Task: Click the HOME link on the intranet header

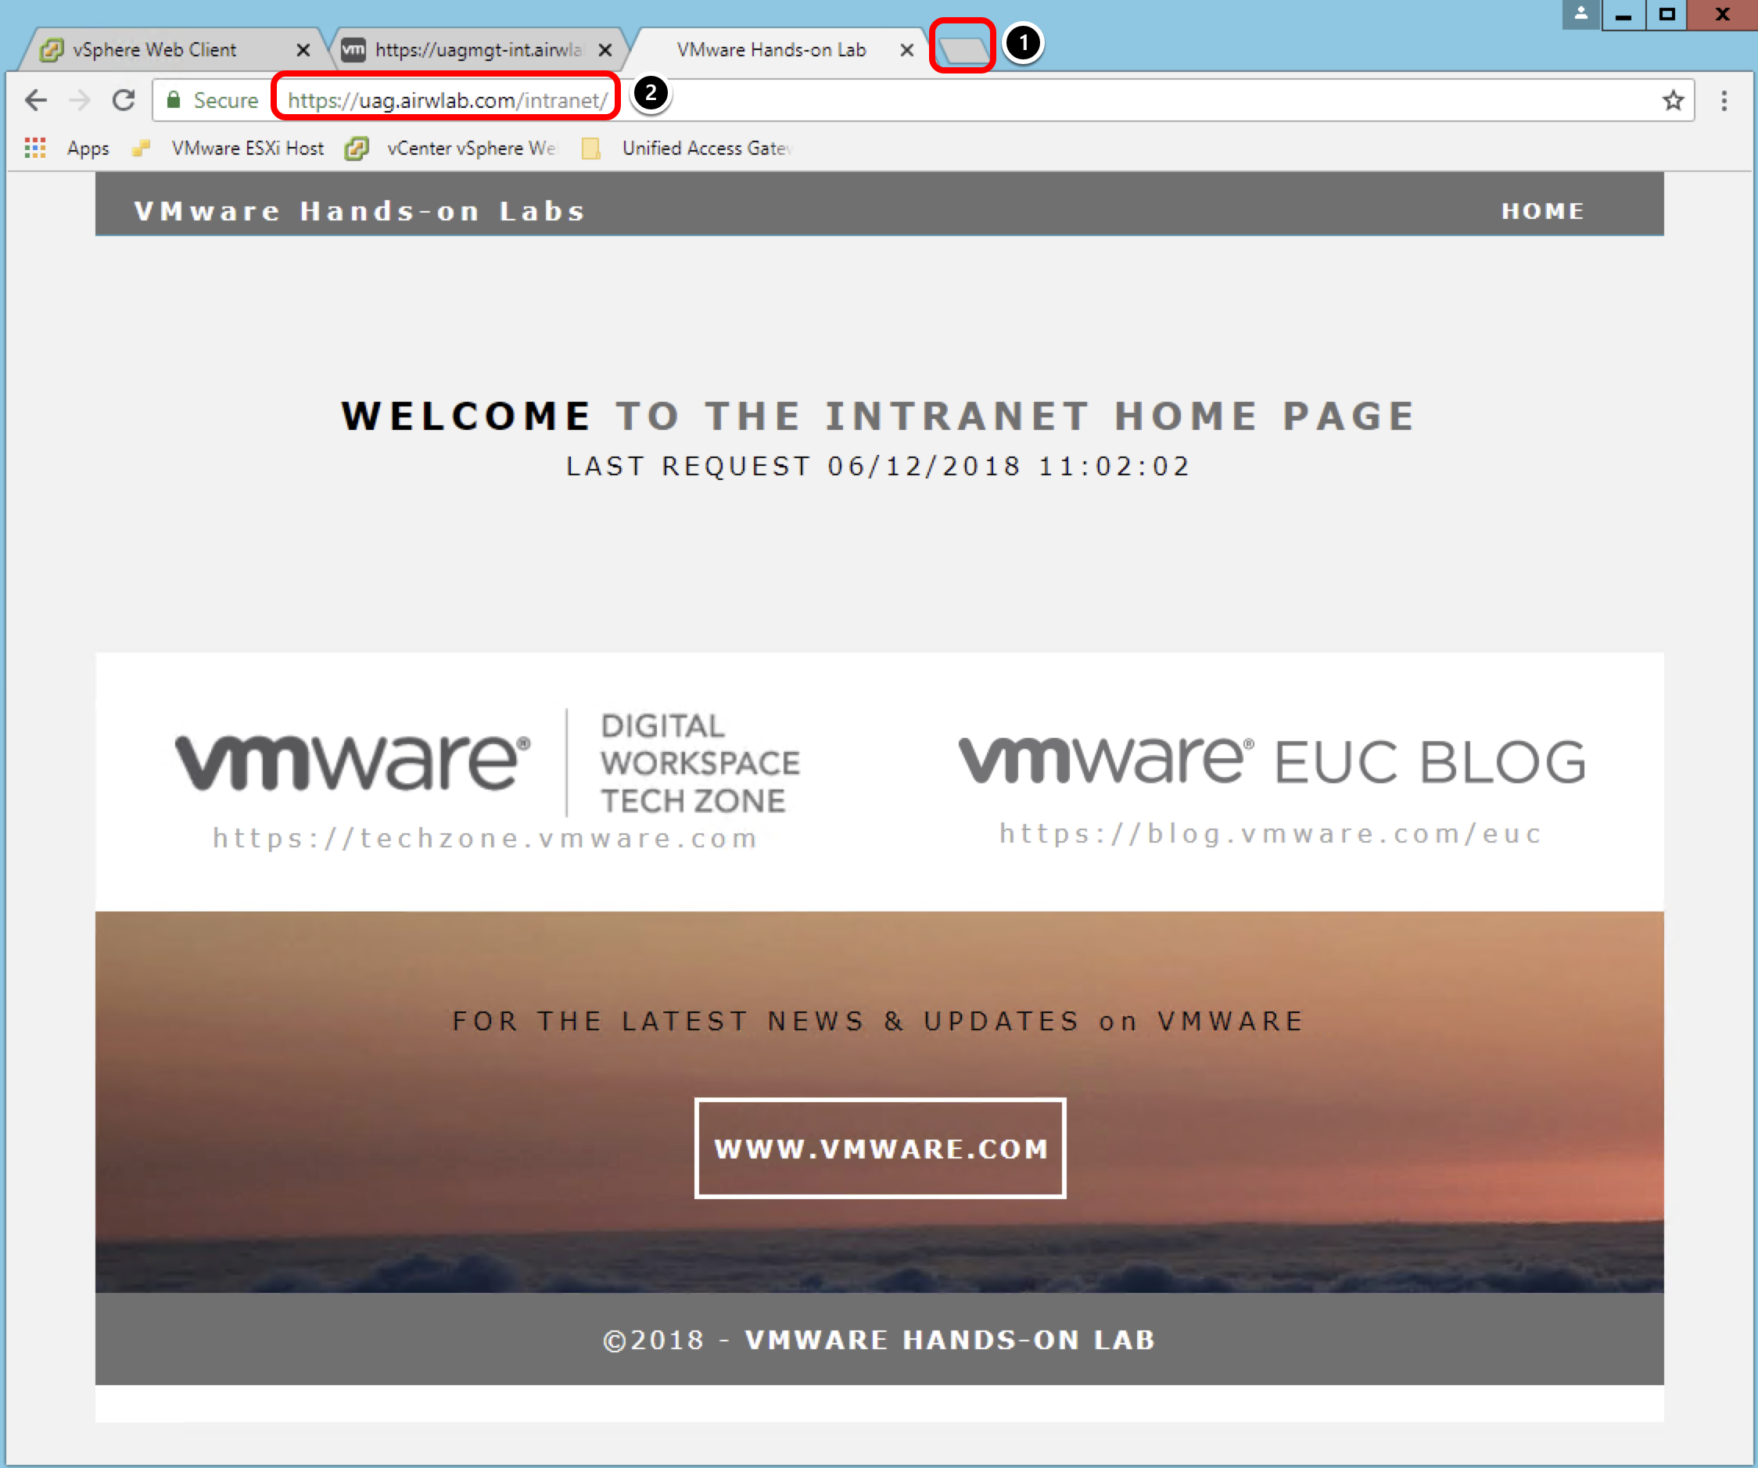Action: pos(1542,210)
